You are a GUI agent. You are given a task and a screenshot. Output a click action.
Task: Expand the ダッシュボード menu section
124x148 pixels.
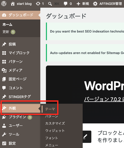20,15
